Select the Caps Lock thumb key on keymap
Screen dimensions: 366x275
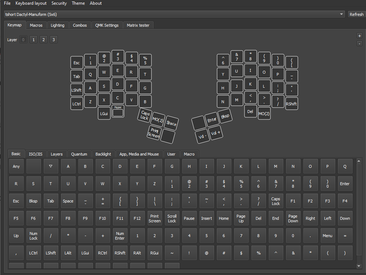tap(145, 115)
